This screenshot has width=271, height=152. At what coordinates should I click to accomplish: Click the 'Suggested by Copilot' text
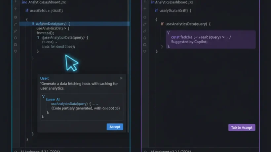pyautogui.click(x=189, y=42)
